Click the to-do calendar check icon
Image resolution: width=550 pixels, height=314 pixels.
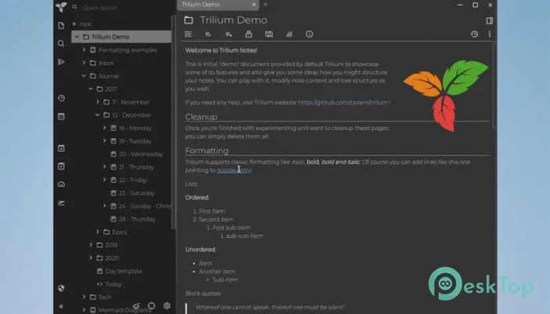point(61,166)
